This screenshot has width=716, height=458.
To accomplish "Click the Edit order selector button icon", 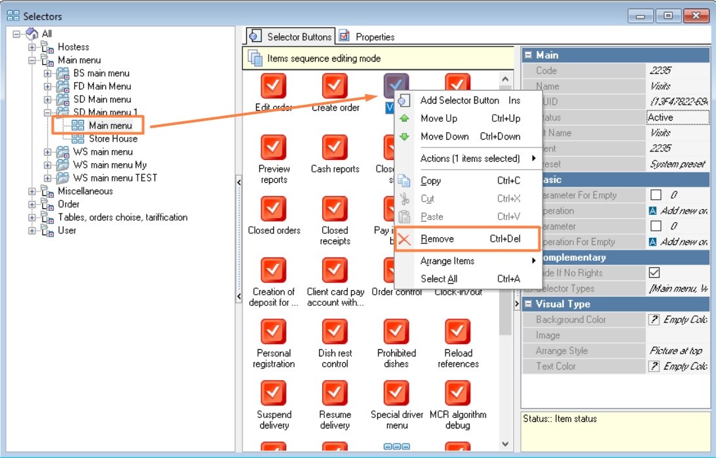I will [273, 86].
